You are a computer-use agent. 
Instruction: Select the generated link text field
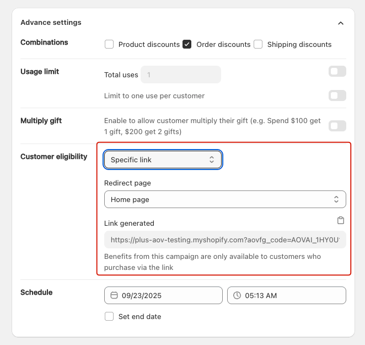[x=225, y=240]
